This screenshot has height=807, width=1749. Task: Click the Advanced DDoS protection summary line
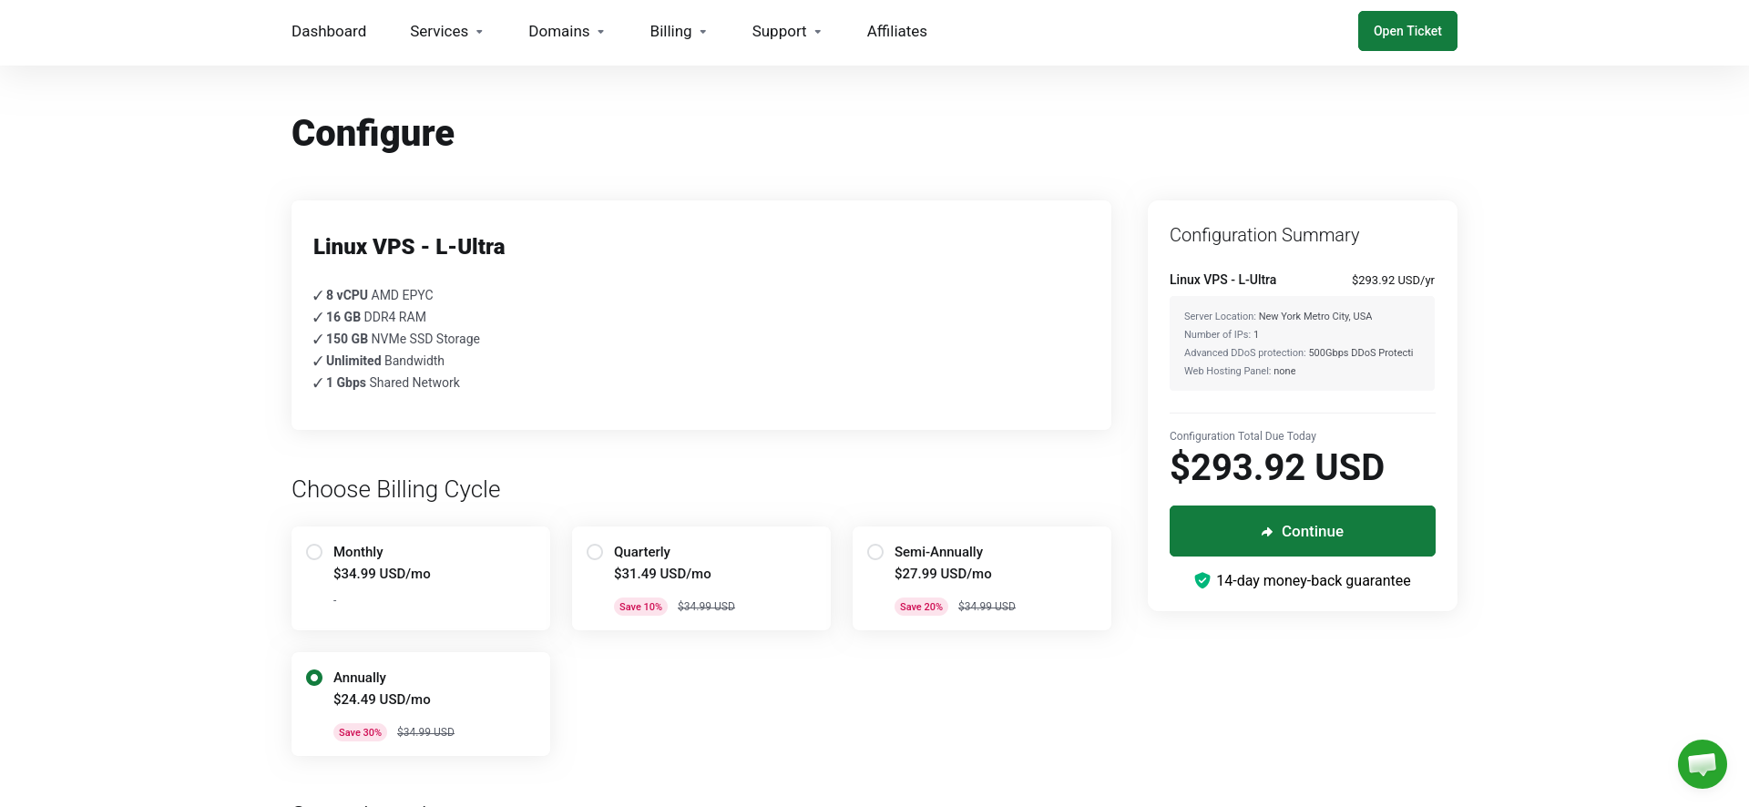[x=1299, y=352]
